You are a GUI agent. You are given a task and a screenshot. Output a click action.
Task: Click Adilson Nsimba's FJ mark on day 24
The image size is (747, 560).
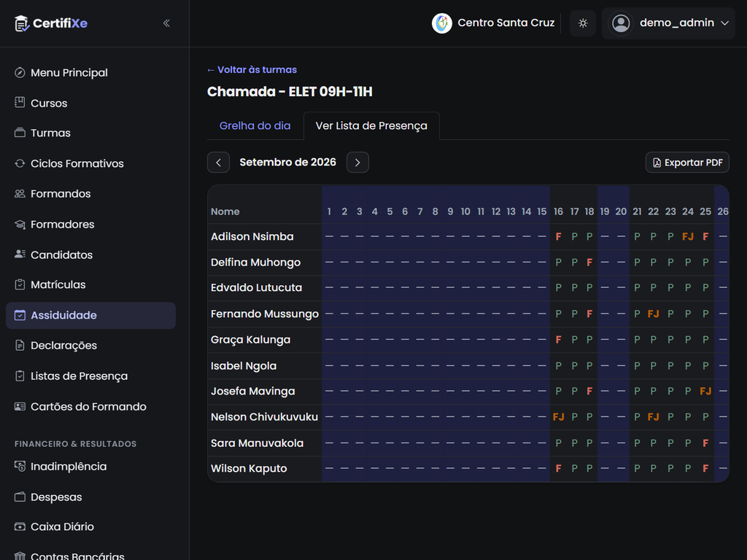pos(687,237)
